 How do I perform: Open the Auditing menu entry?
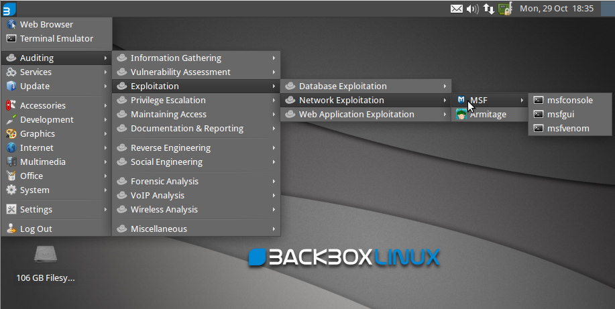pos(57,58)
